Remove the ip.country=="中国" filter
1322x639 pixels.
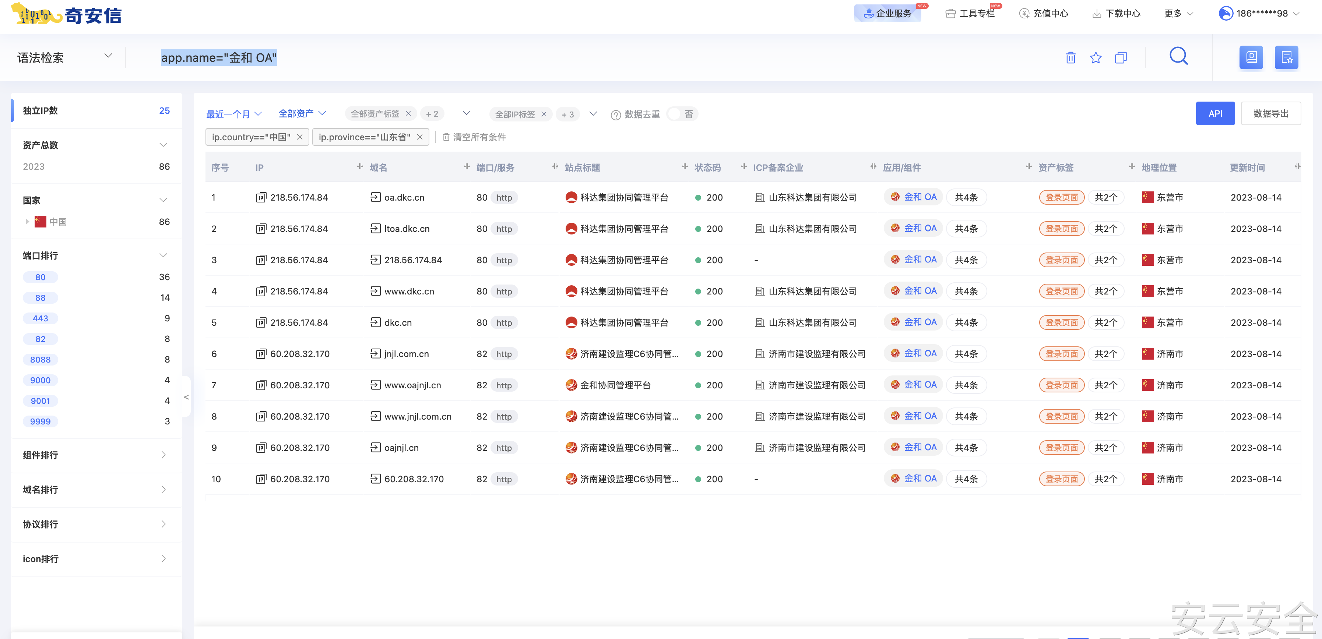300,137
